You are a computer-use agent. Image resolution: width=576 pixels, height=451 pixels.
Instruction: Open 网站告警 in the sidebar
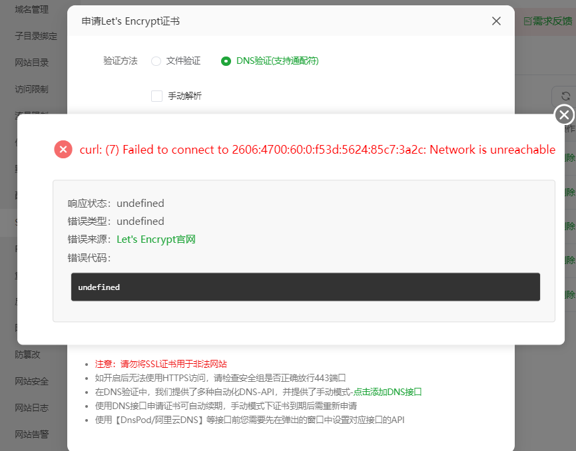pos(31,434)
